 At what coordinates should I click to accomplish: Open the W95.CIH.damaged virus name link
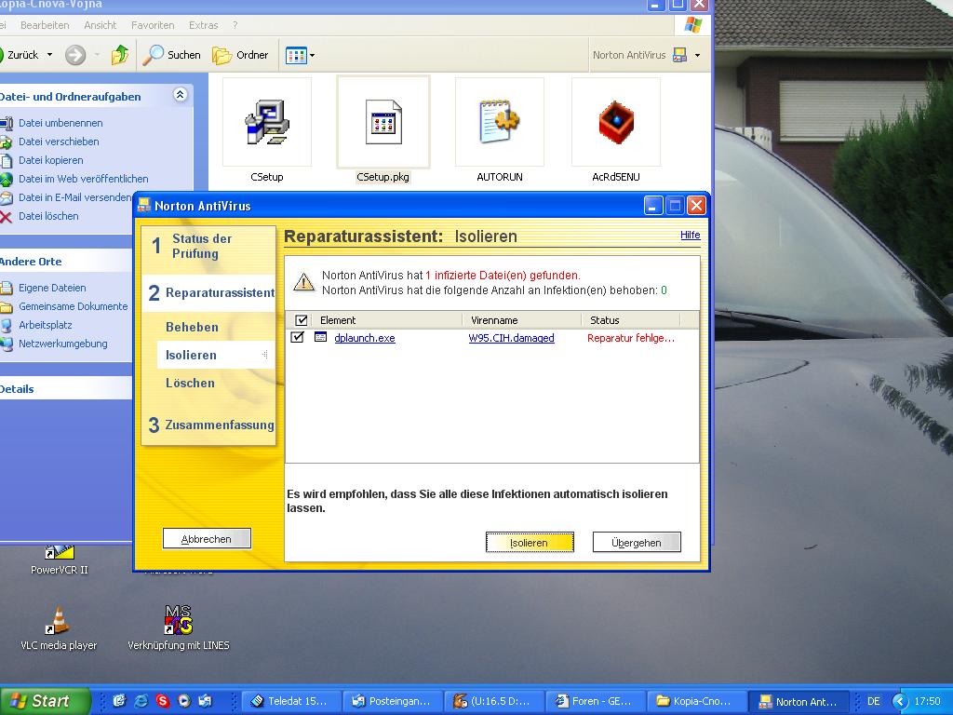tap(511, 338)
